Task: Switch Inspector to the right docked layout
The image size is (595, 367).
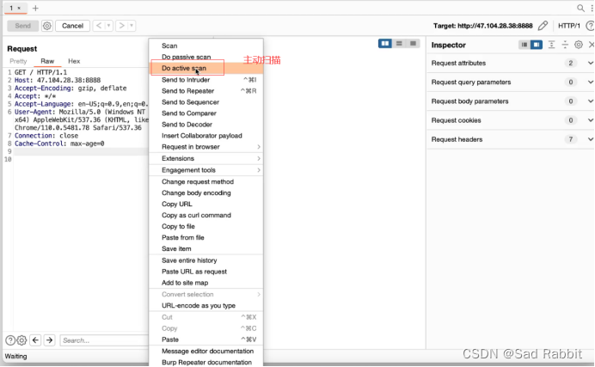Action: 537,45
